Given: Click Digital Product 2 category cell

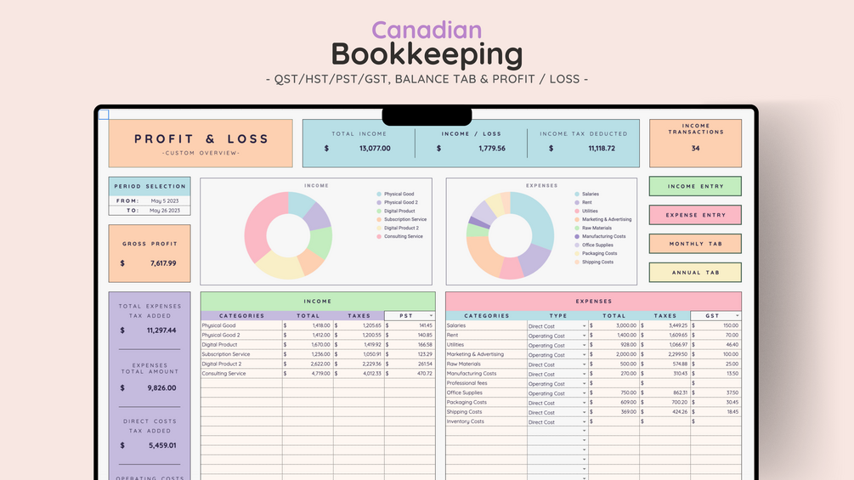Looking at the screenshot, I should (241, 364).
